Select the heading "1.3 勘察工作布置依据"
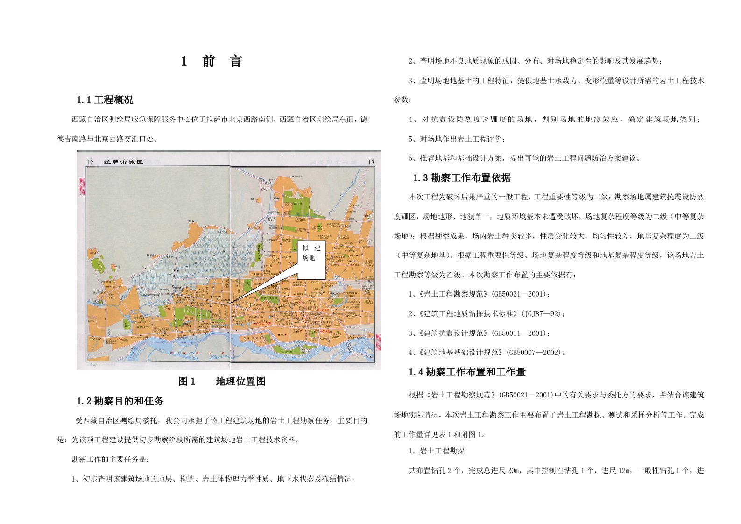 [462, 178]
